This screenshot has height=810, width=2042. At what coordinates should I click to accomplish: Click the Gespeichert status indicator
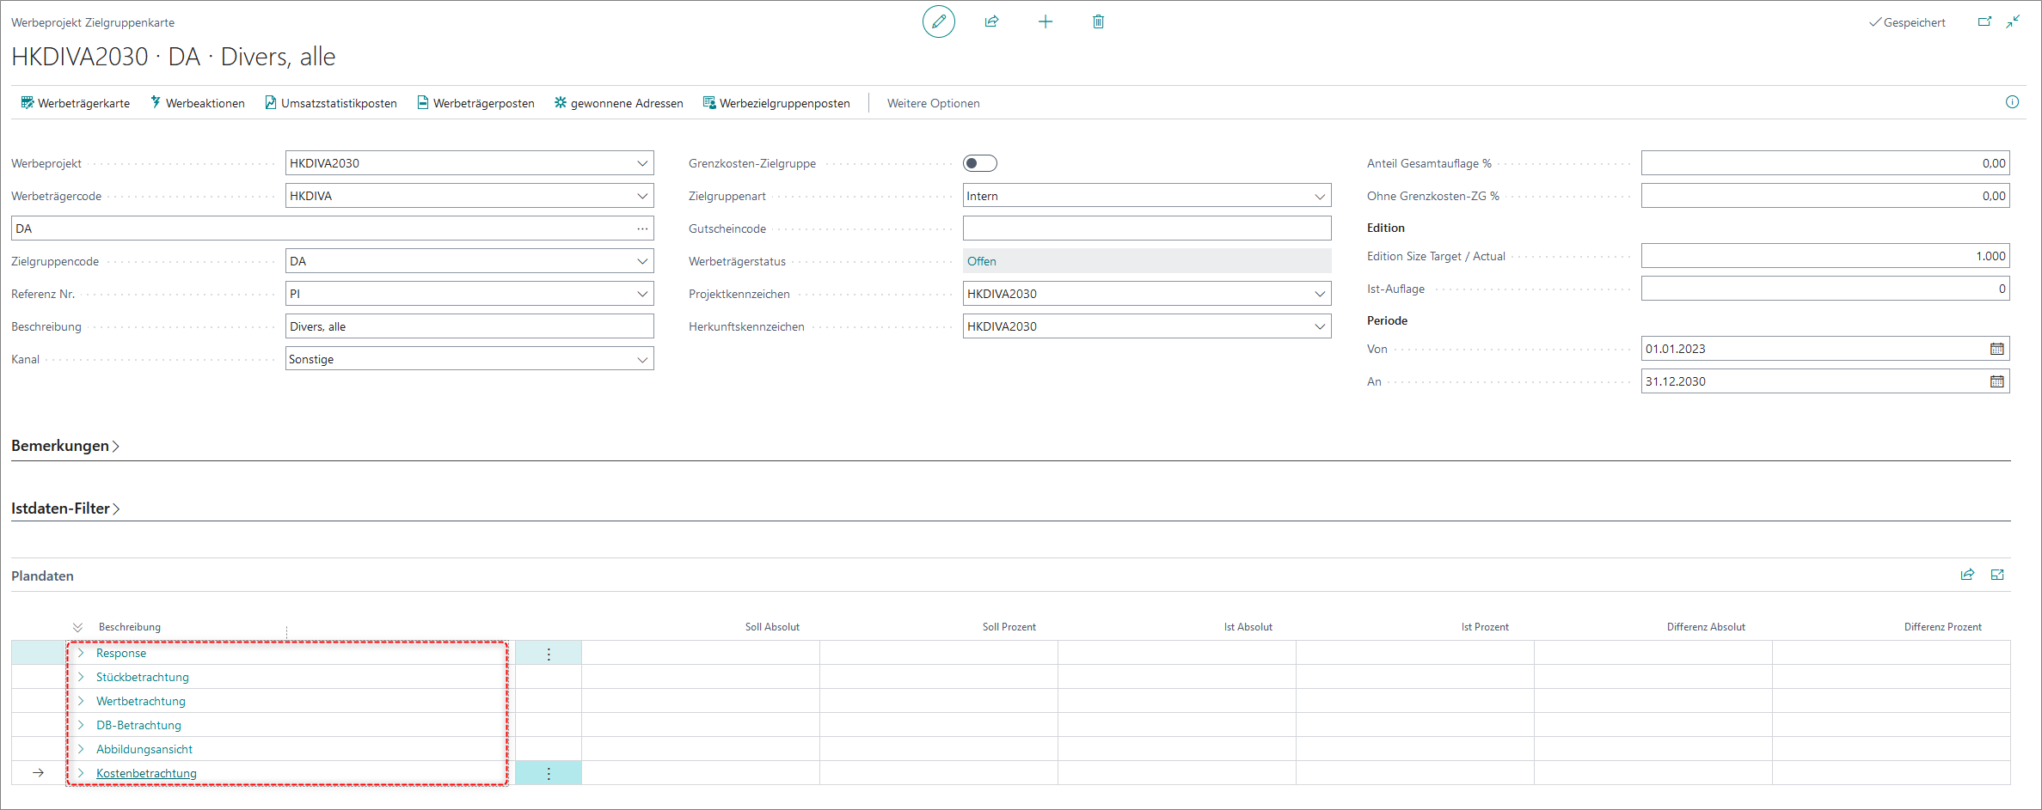[1907, 22]
